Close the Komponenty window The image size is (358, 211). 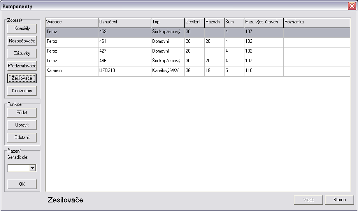(352, 6)
